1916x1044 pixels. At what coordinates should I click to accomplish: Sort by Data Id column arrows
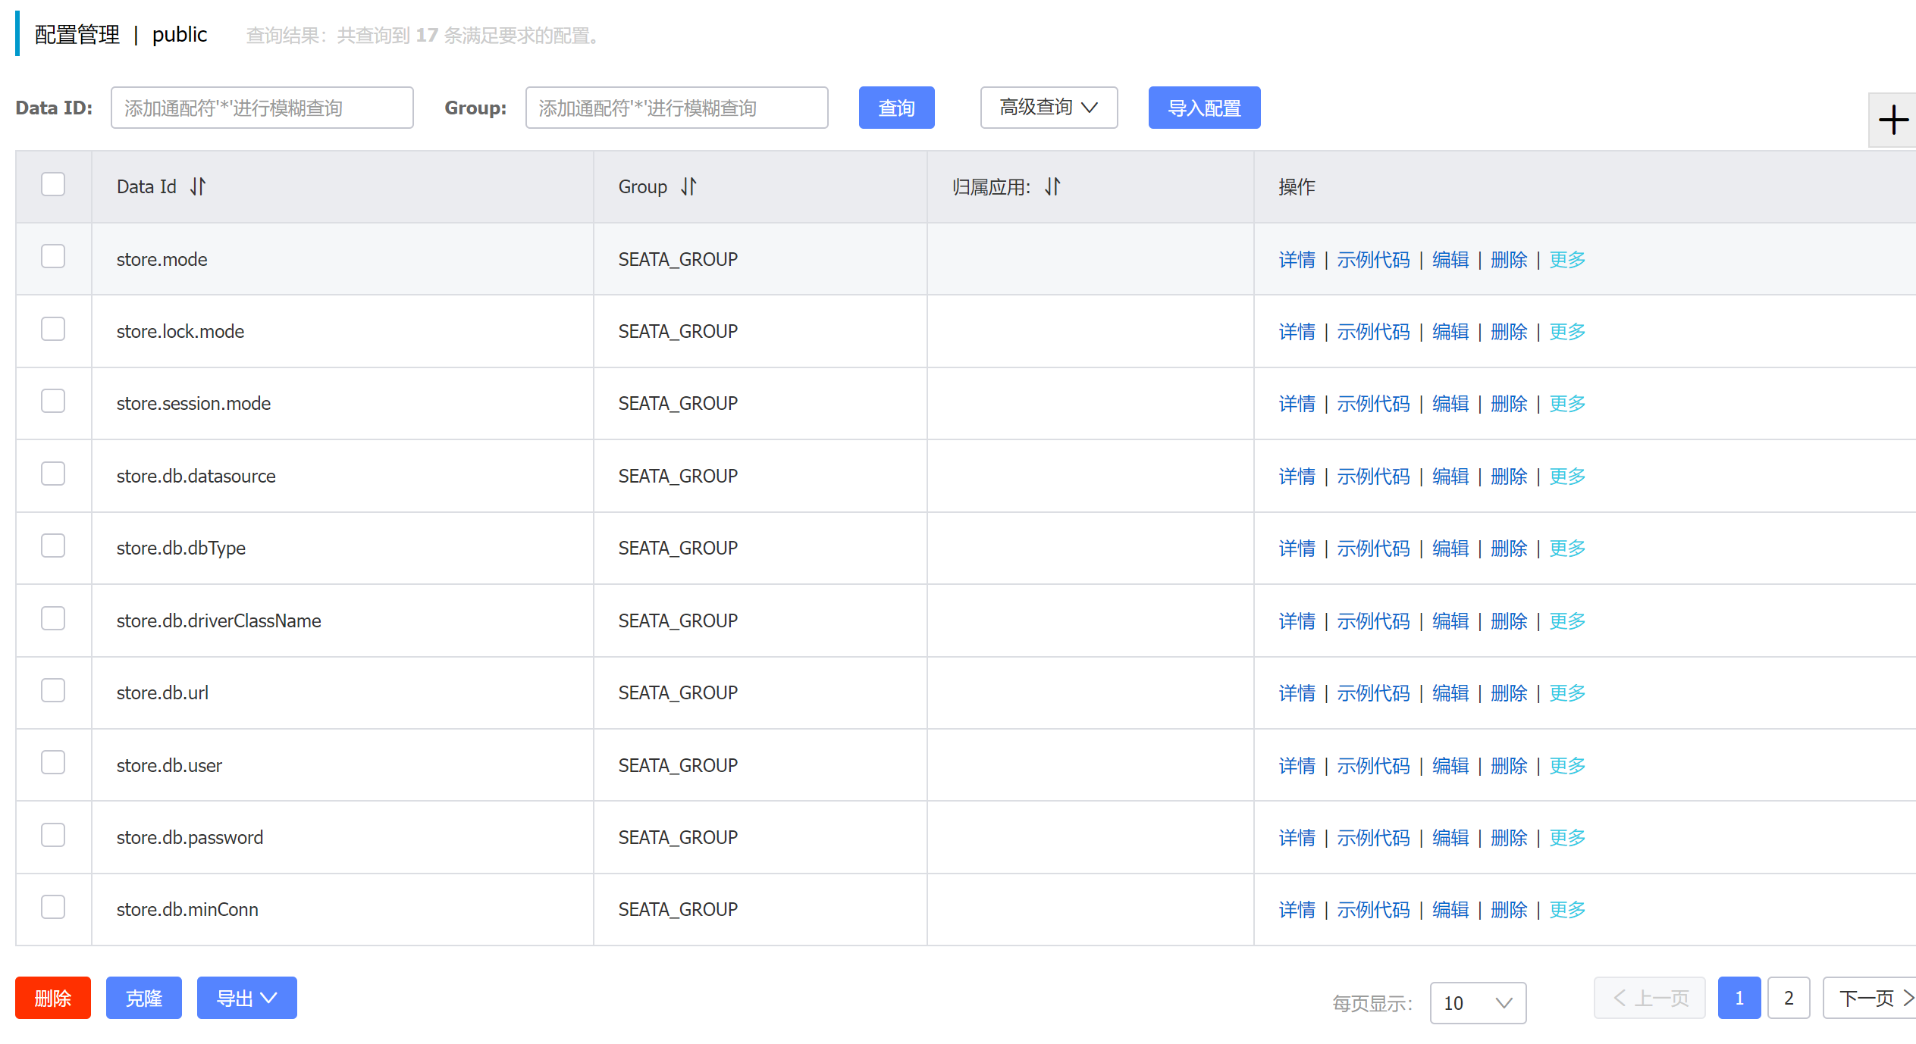(198, 186)
